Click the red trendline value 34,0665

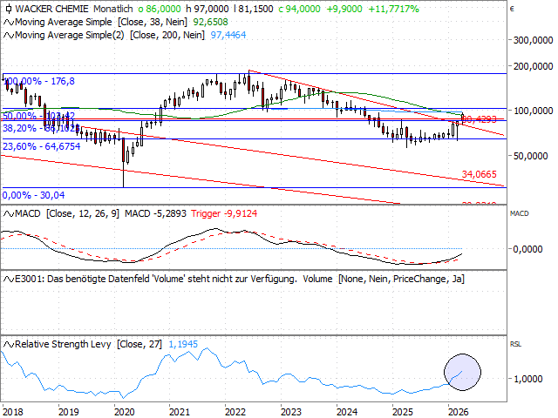click(479, 174)
